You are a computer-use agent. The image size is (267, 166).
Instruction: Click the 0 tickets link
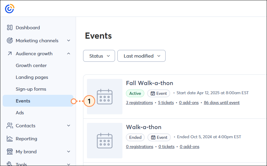[166, 147]
